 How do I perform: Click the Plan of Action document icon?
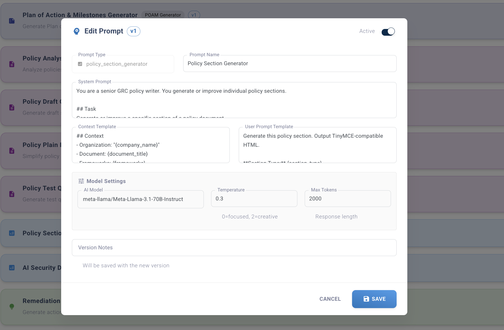coord(12,21)
